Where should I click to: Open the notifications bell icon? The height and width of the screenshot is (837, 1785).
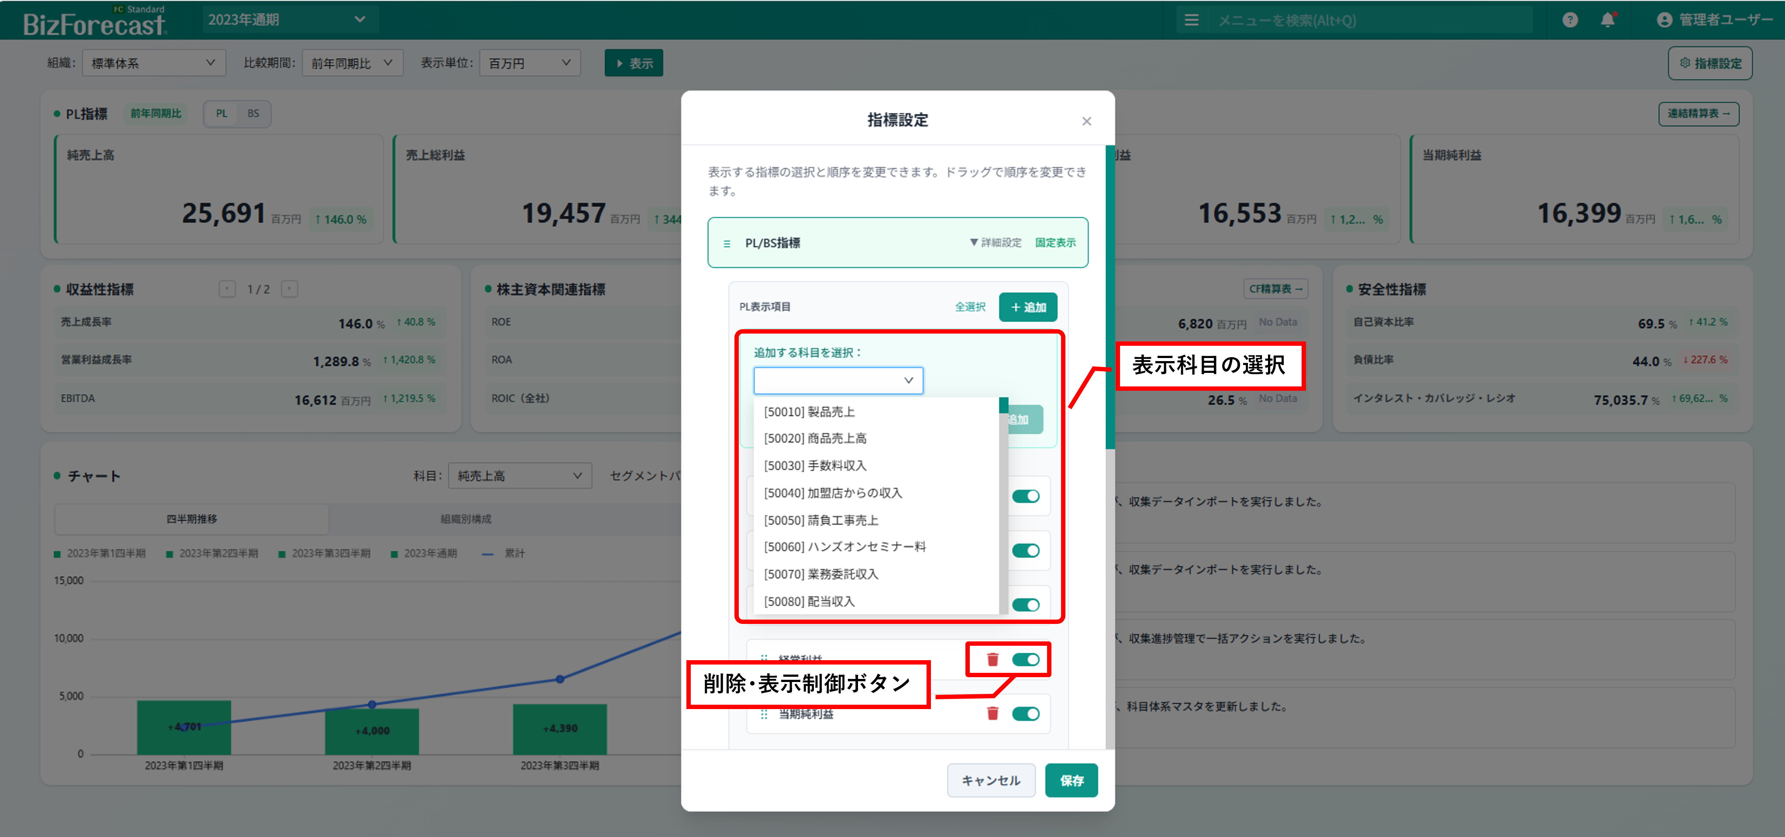[1608, 20]
